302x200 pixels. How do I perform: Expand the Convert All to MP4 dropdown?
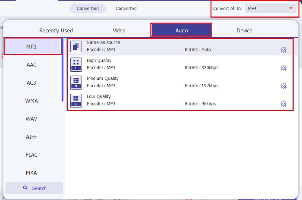pos(271,9)
